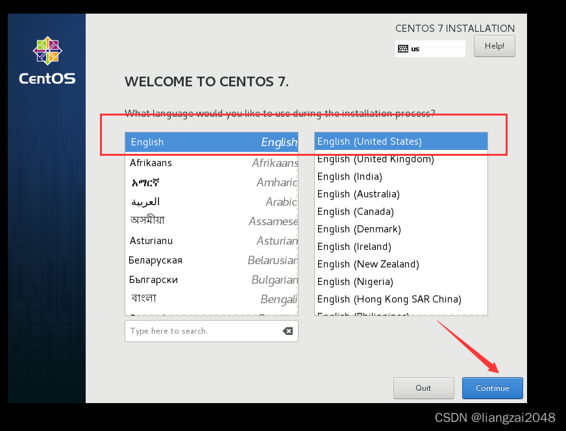Choose English (New Zealand) locale
The image size is (566, 431).
click(401, 264)
